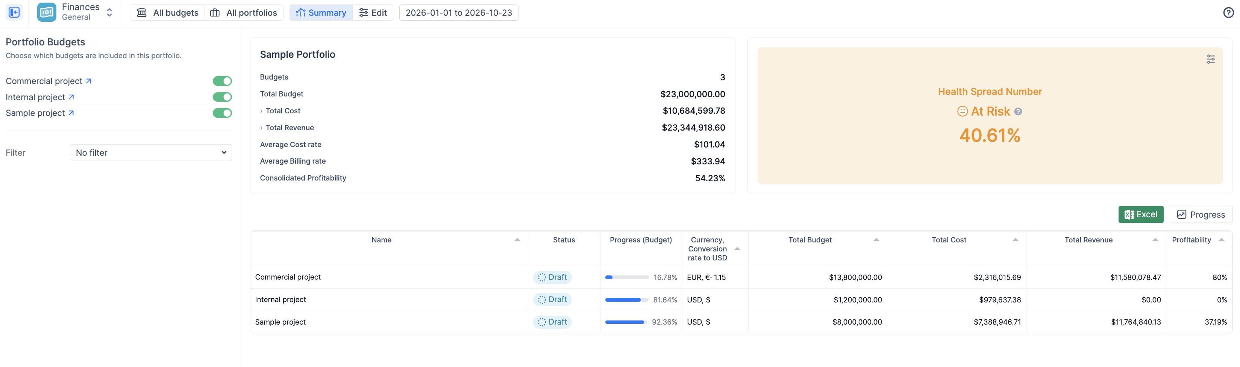Viewport: 1240px width, 367px height.
Task: Open Health Spread Number settings sliders icon
Action: tap(1210, 59)
